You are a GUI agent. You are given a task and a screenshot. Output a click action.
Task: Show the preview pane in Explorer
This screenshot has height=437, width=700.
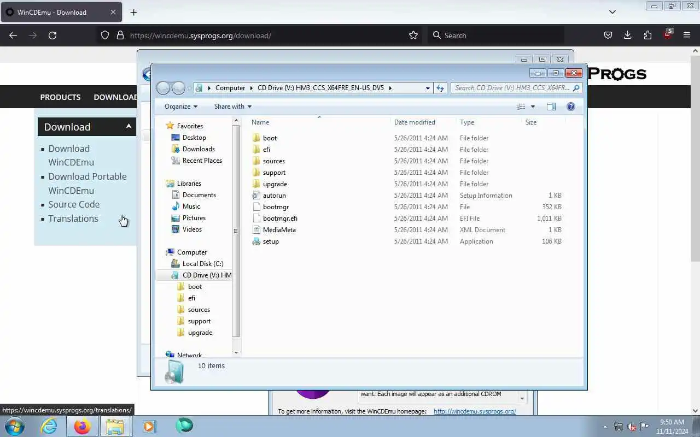(551, 107)
